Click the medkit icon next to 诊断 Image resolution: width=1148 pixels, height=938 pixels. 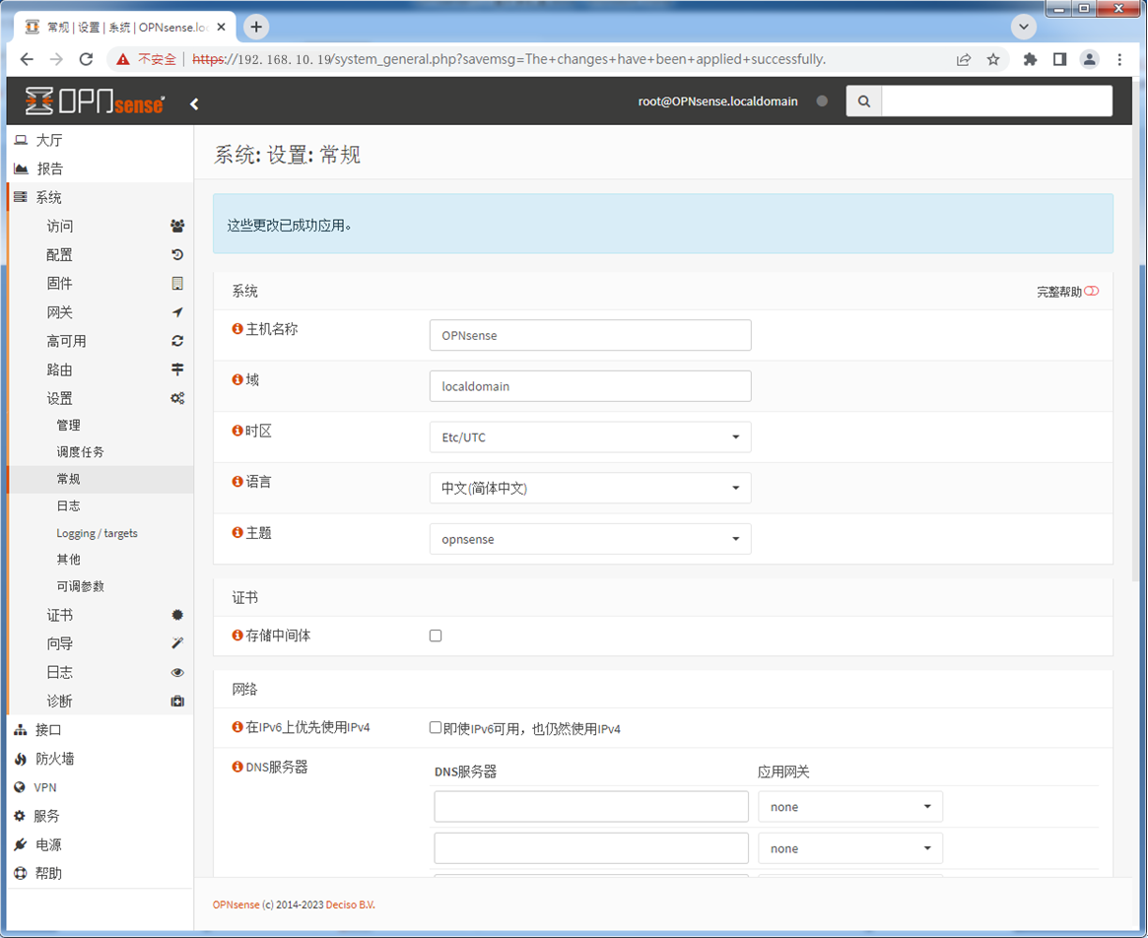pyautogui.click(x=177, y=701)
